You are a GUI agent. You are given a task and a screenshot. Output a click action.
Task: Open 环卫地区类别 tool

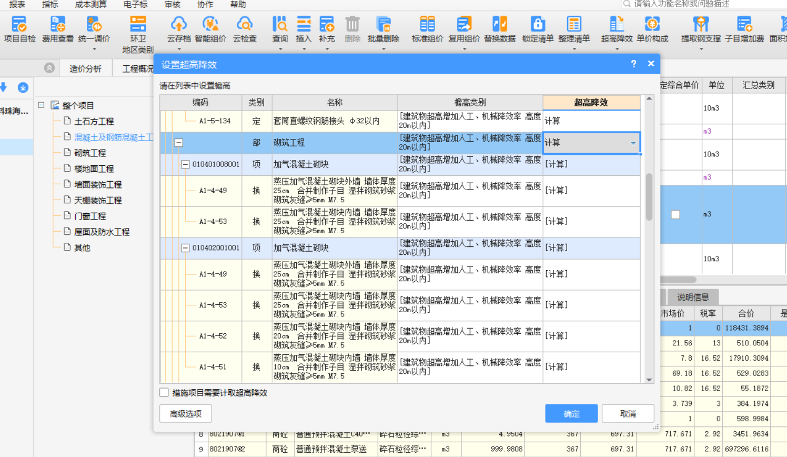coord(138,34)
